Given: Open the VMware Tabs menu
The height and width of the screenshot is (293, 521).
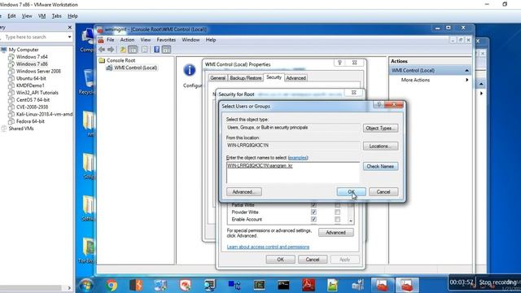Looking at the screenshot, I should tap(56, 16).
